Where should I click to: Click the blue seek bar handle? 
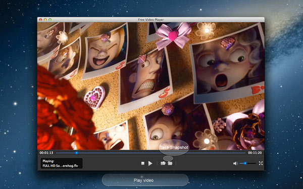pyautogui.click(x=77, y=153)
